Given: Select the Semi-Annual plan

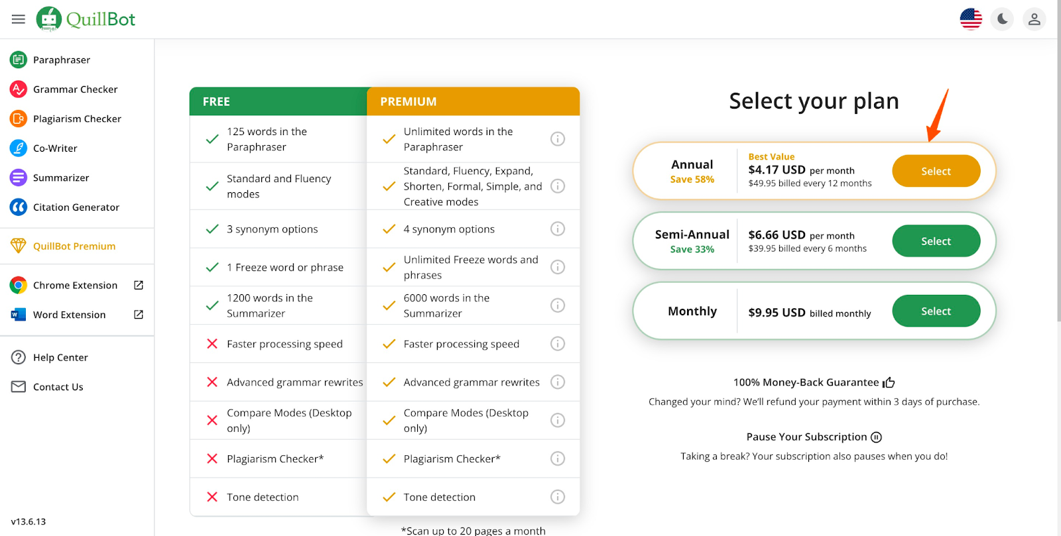Looking at the screenshot, I should pos(936,241).
